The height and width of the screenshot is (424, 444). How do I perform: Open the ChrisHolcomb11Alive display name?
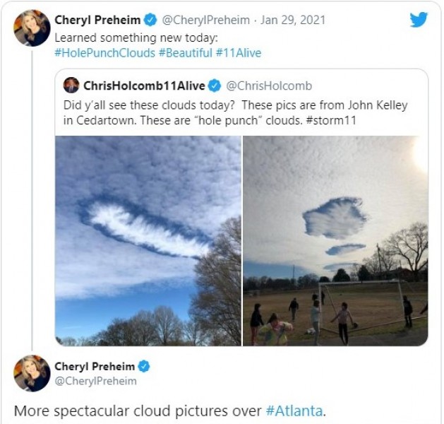144,86
